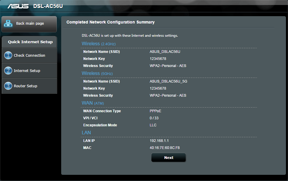Open the Check Connection step
Image resolution: width=288 pixels, height=181 pixels.
[x=29, y=55]
